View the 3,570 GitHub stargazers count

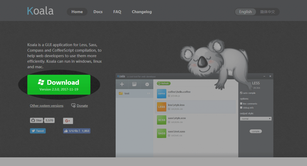coord(49,120)
